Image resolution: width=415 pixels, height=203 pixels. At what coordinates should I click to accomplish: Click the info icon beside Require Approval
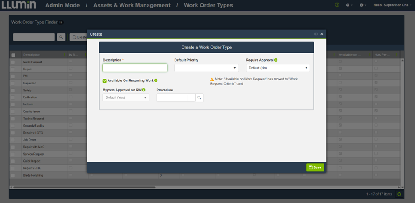(x=276, y=60)
